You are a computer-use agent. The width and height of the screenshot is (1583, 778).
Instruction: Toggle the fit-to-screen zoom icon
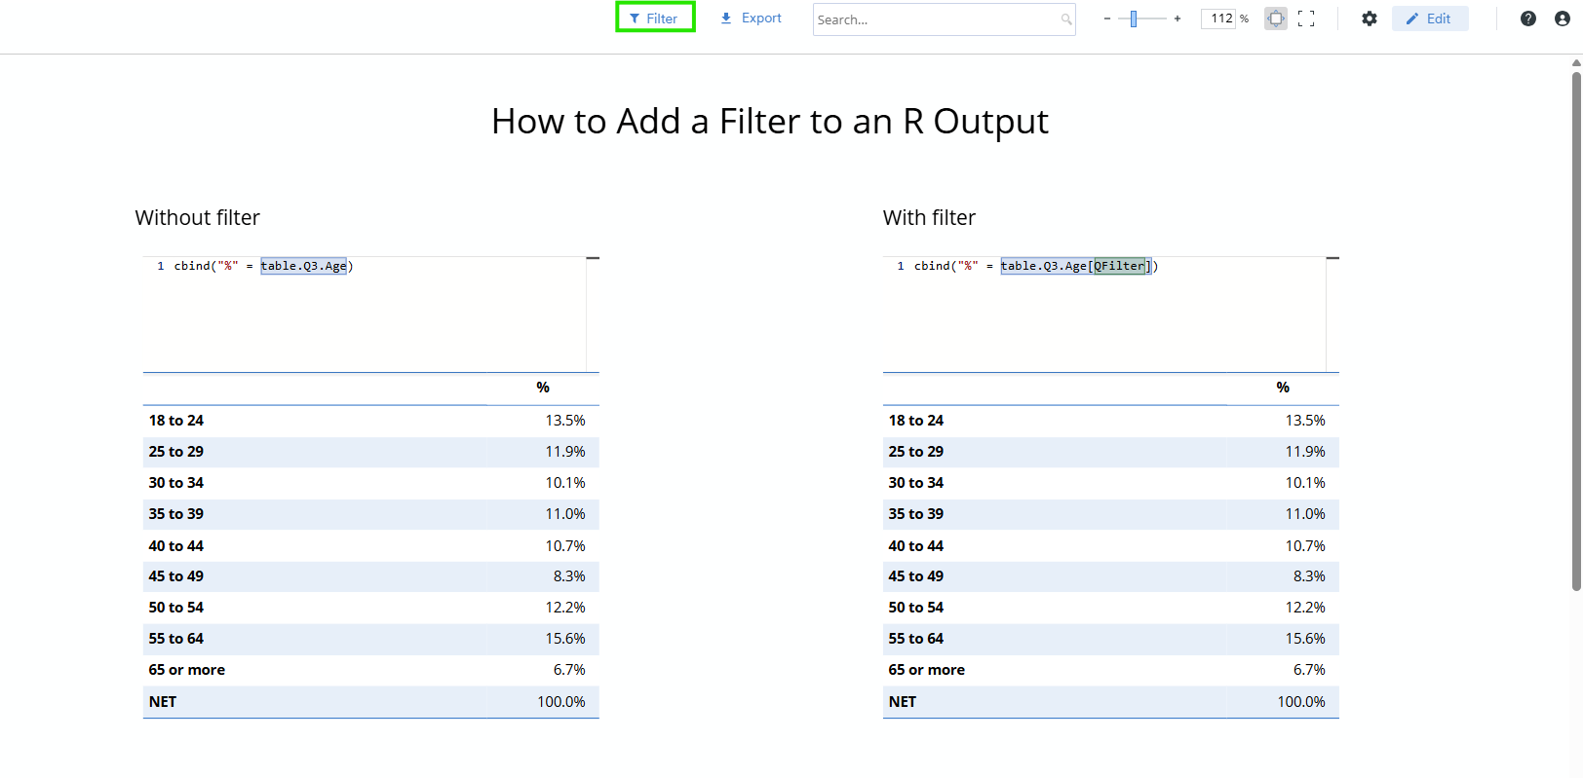pyautogui.click(x=1276, y=19)
